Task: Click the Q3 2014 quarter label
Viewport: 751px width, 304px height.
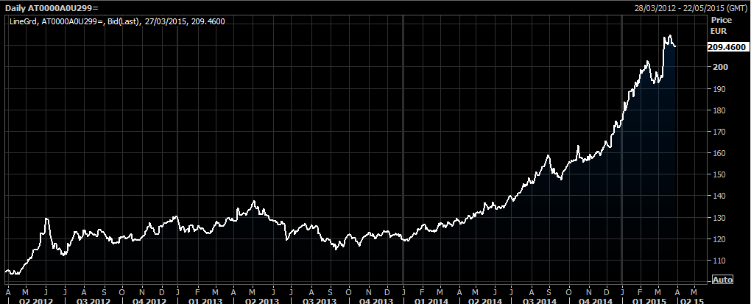Action: [x=540, y=300]
